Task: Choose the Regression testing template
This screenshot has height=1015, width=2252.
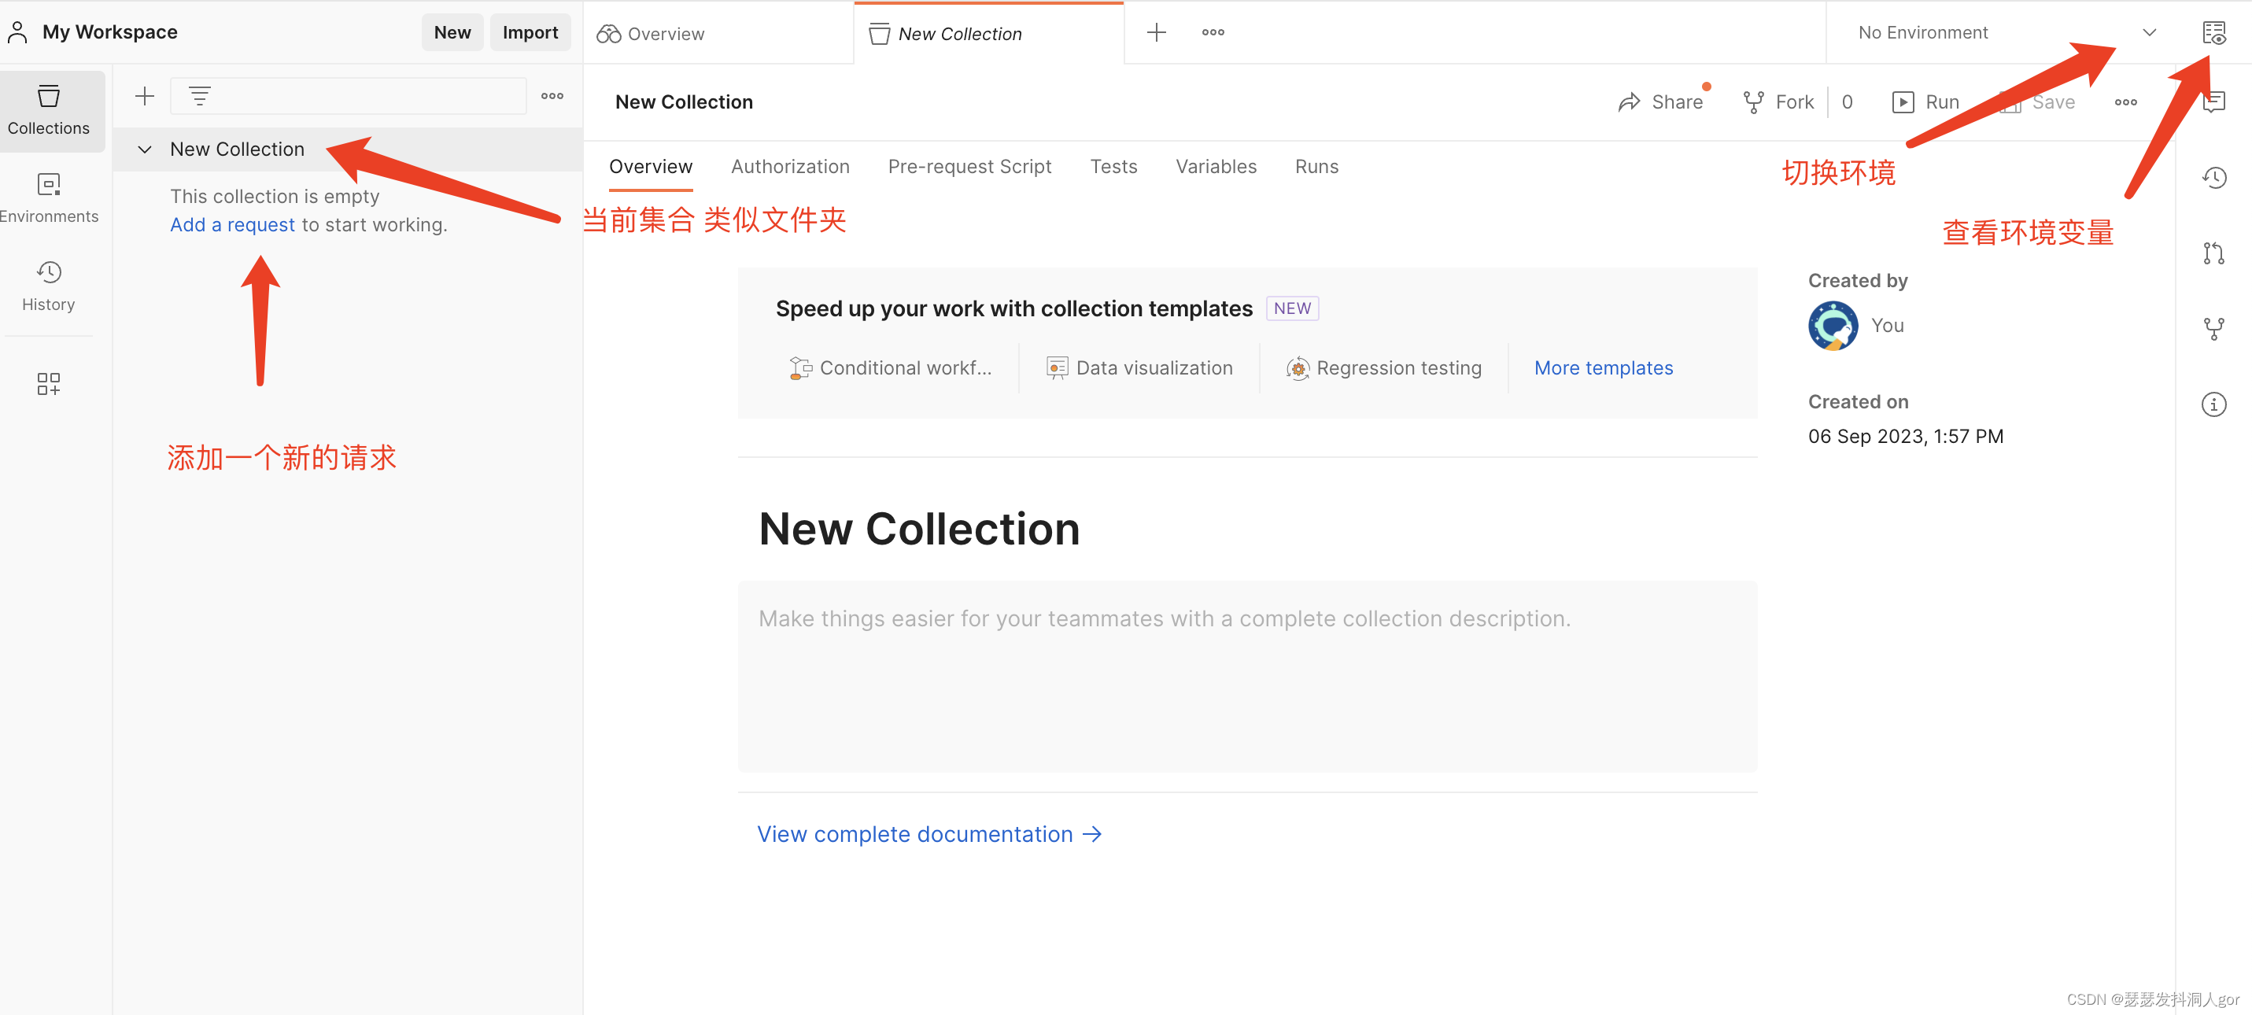Action: [1383, 368]
